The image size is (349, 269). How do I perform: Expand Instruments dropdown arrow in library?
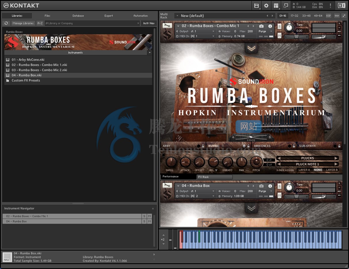(149, 53)
